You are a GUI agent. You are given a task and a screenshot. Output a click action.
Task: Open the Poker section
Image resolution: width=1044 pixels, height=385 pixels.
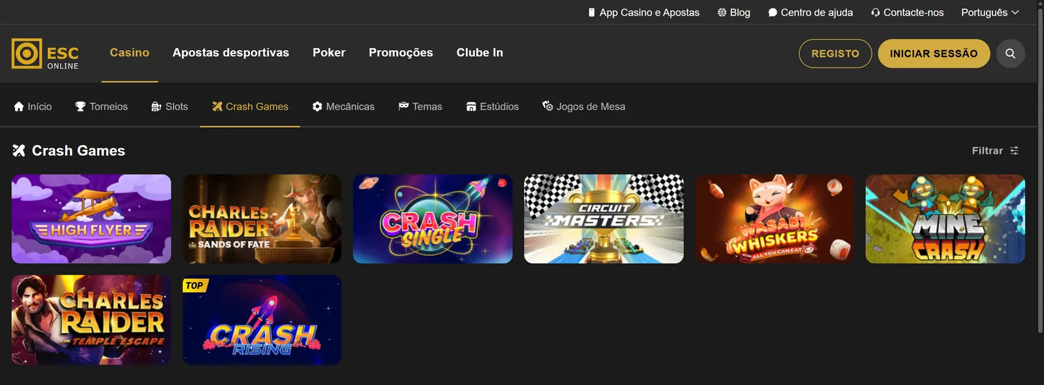point(329,53)
